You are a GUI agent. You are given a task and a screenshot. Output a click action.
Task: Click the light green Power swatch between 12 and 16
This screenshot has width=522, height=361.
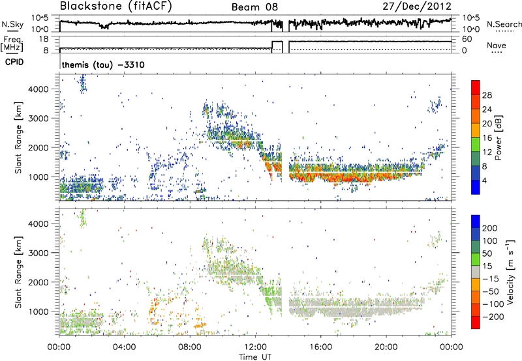point(476,145)
